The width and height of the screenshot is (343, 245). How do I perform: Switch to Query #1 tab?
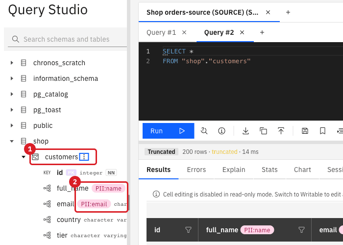pos(161,32)
